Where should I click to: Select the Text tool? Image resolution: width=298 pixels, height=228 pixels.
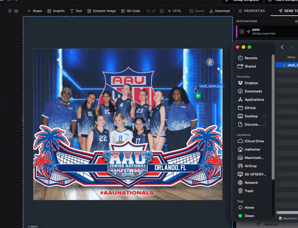tap(76, 11)
